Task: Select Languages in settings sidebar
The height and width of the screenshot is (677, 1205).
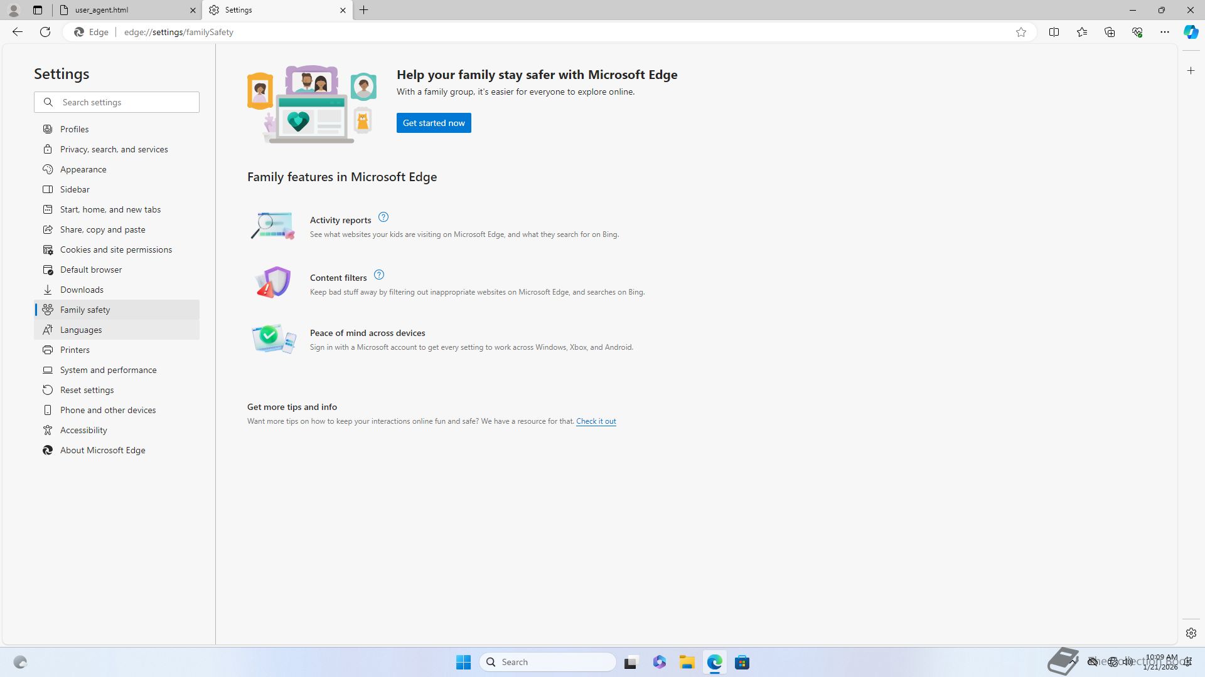Action: pyautogui.click(x=81, y=330)
